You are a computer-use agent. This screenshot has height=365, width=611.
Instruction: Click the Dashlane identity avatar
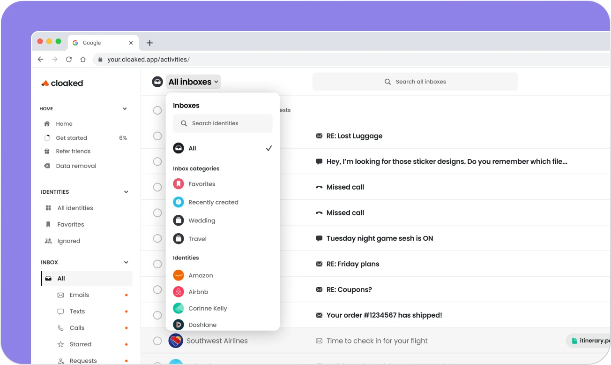[178, 324]
